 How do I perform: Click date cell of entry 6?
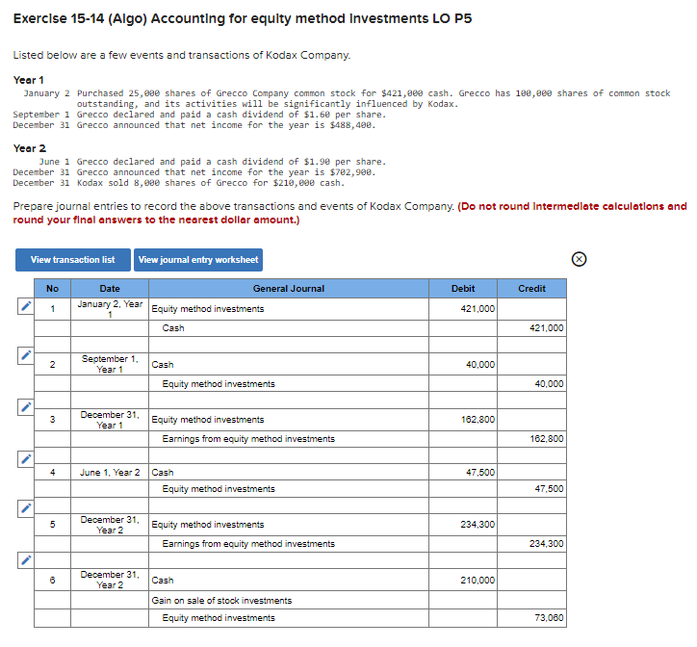click(110, 580)
